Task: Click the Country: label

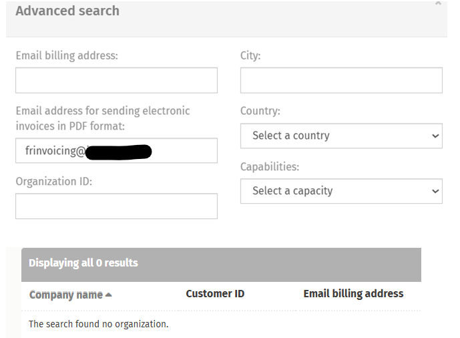Action: click(260, 111)
